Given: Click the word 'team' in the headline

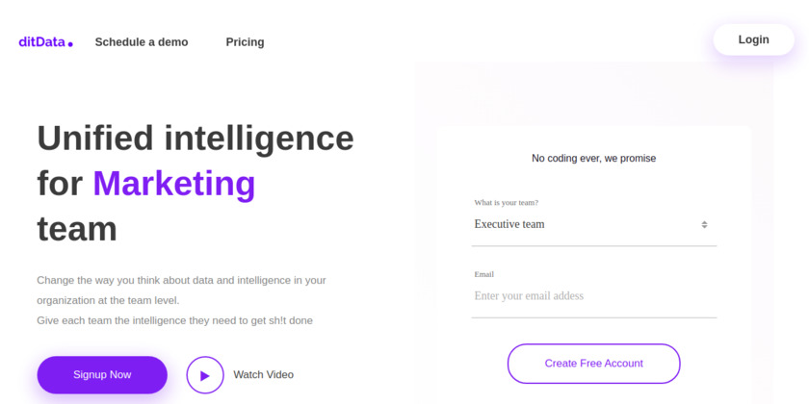Looking at the screenshot, I should click(x=77, y=229).
